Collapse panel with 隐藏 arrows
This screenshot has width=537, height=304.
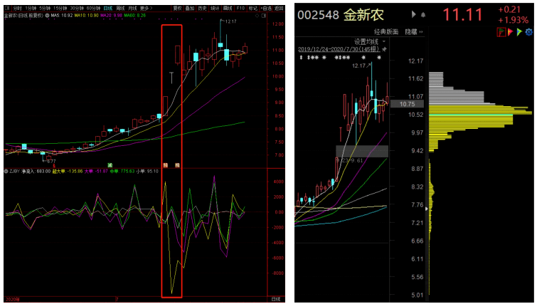click(x=414, y=32)
